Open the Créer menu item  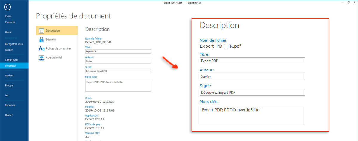click(x=8, y=16)
